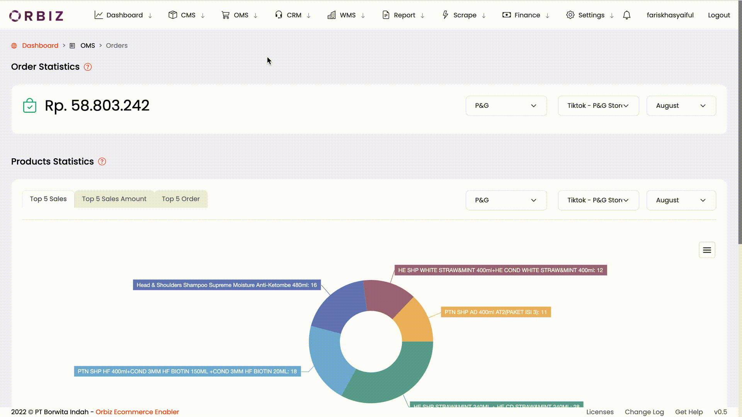Click the Products Statistics help icon

[x=102, y=161]
